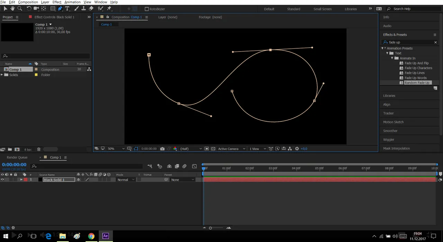The image size is (443, 242).
Task: Toggle hide shy layers switch
Action: [x=169, y=166]
